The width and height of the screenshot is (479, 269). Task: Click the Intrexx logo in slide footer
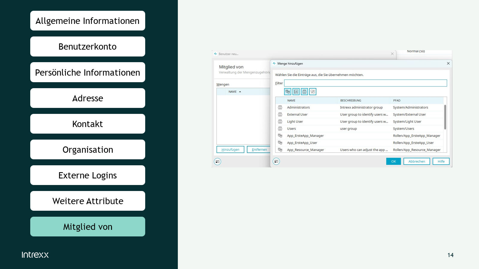point(35,255)
